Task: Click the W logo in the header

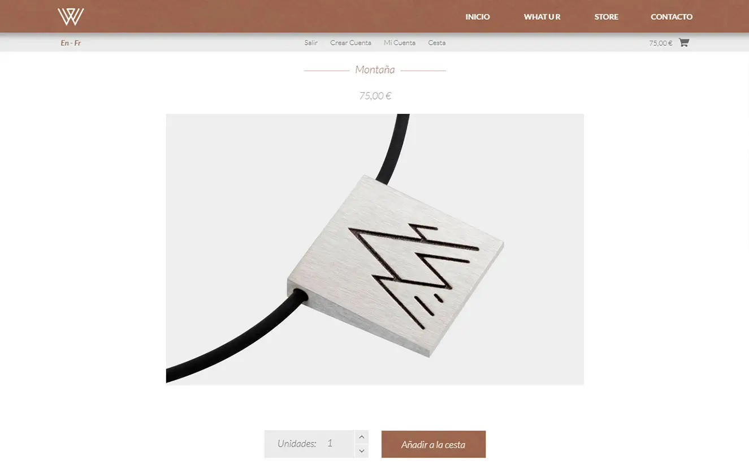Action: click(71, 17)
